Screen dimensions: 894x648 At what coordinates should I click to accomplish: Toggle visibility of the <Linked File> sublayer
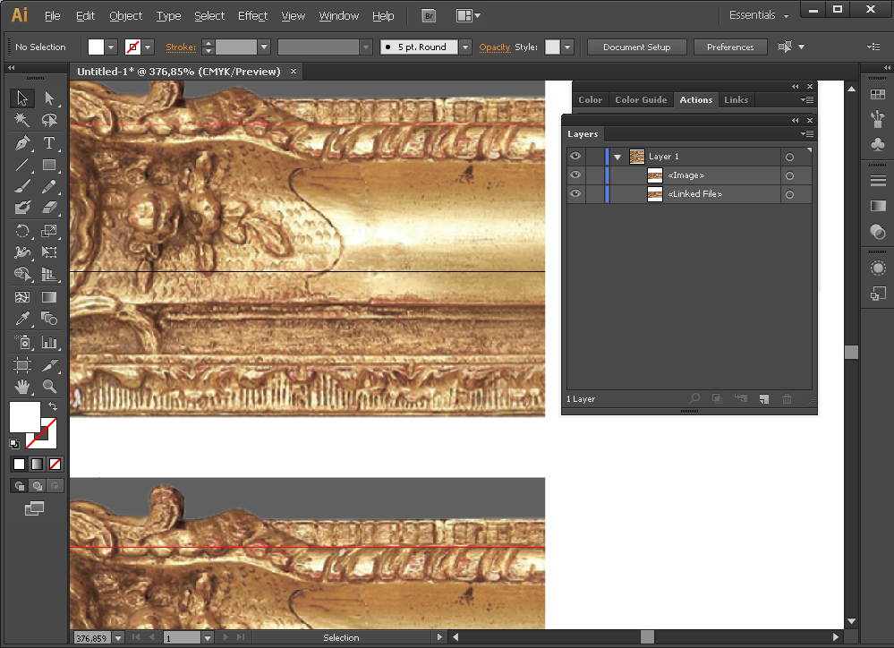point(575,194)
